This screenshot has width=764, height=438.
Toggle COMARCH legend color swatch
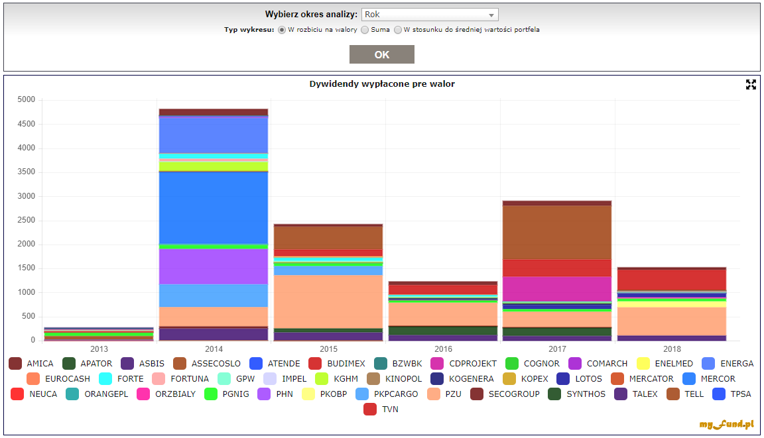click(575, 364)
